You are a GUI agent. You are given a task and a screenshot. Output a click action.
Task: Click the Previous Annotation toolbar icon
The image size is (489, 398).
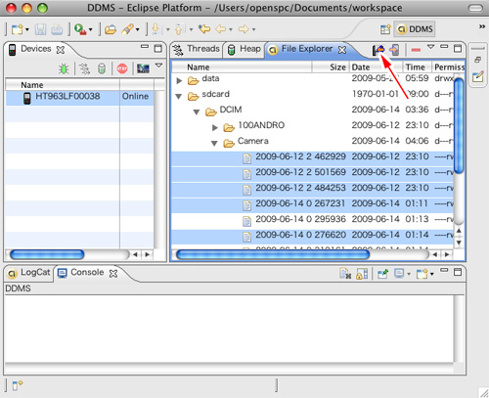[x=179, y=29]
